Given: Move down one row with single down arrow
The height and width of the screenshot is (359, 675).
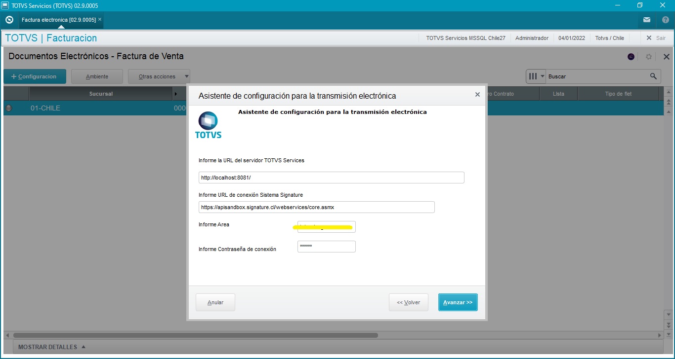Looking at the screenshot, I should [669, 315].
